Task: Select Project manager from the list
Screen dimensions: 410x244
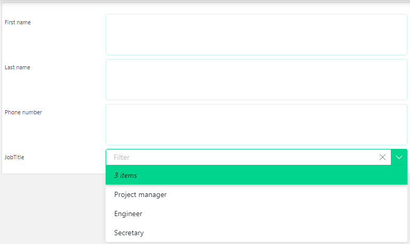Action: (x=257, y=194)
